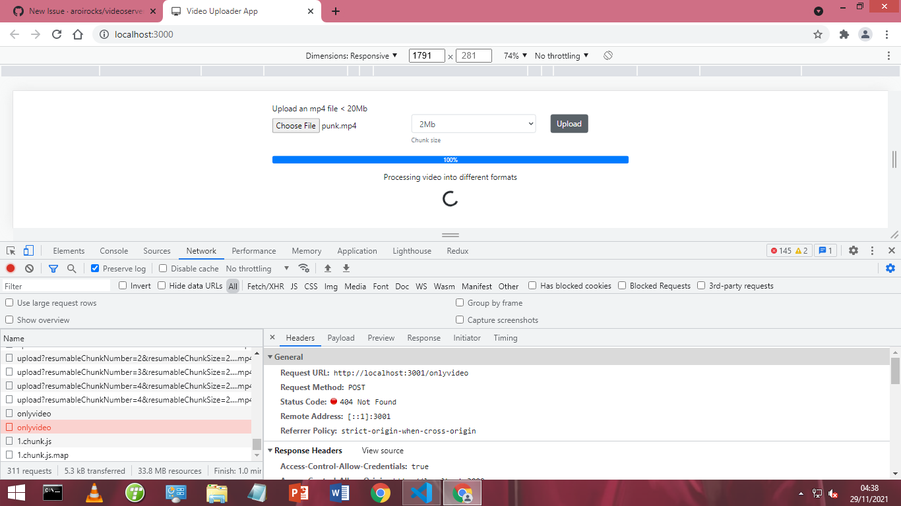The height and width of the screenshot is (506, 901).
Task: Click the 100% upload progress bar
Action: [450, 160]
